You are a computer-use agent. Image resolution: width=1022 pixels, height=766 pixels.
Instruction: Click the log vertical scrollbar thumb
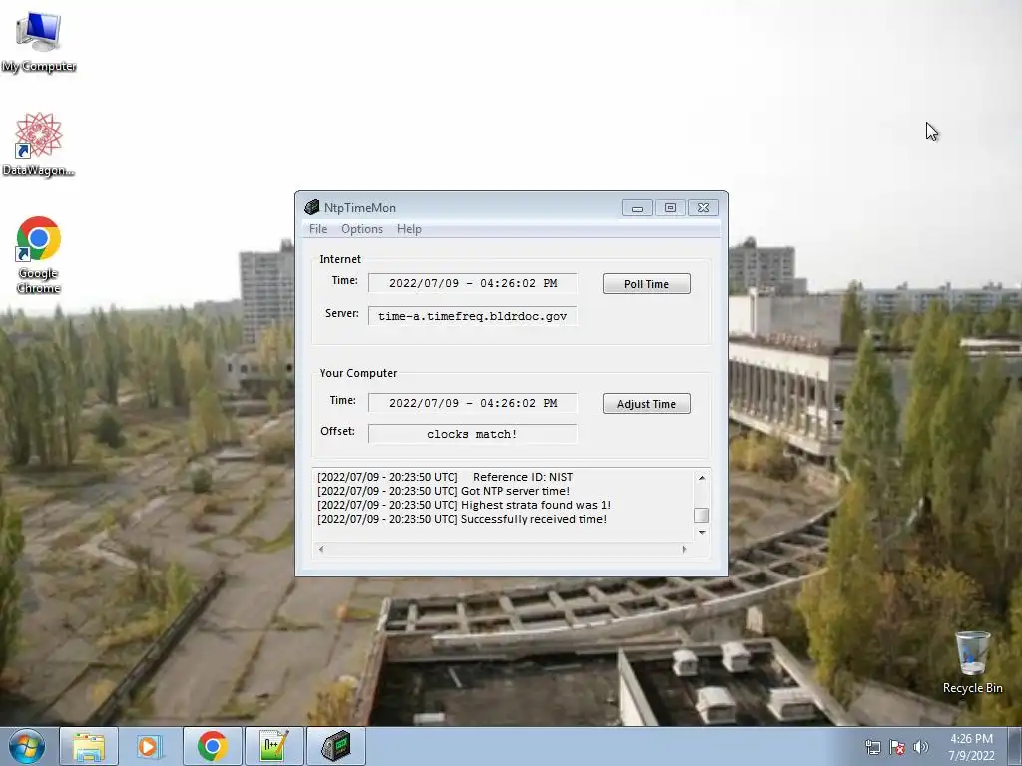pos(702,515)
